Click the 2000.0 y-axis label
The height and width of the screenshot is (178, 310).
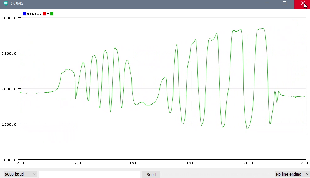point(9,89)
